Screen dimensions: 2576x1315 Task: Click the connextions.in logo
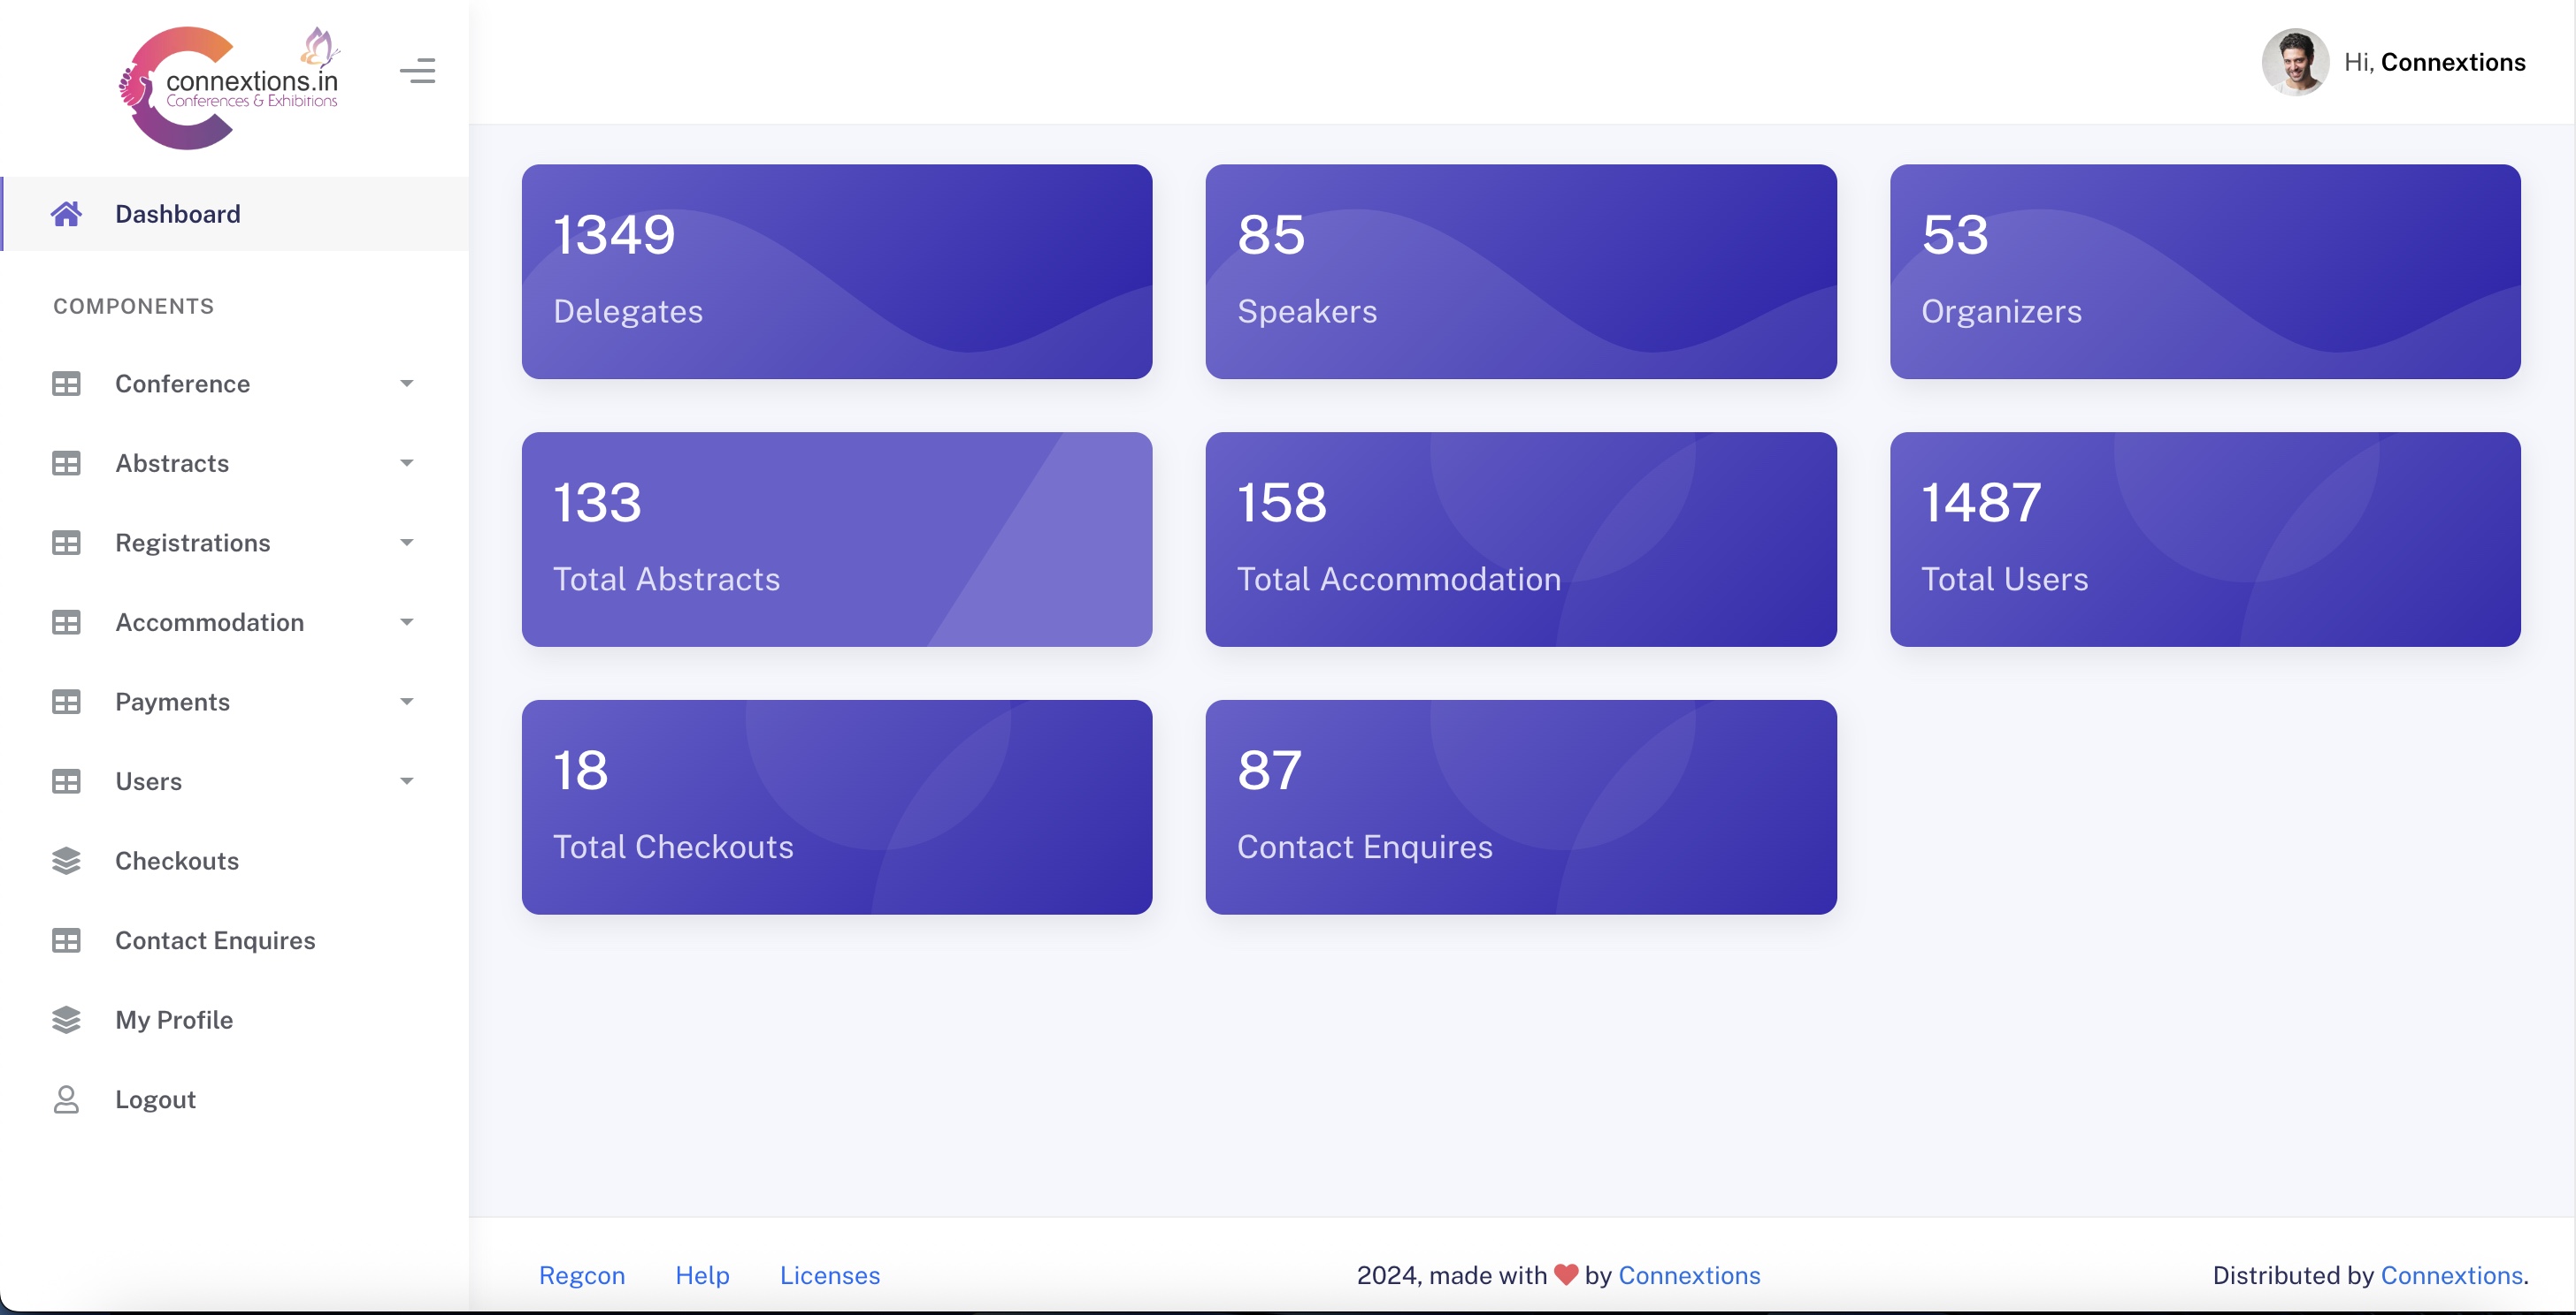229,88
